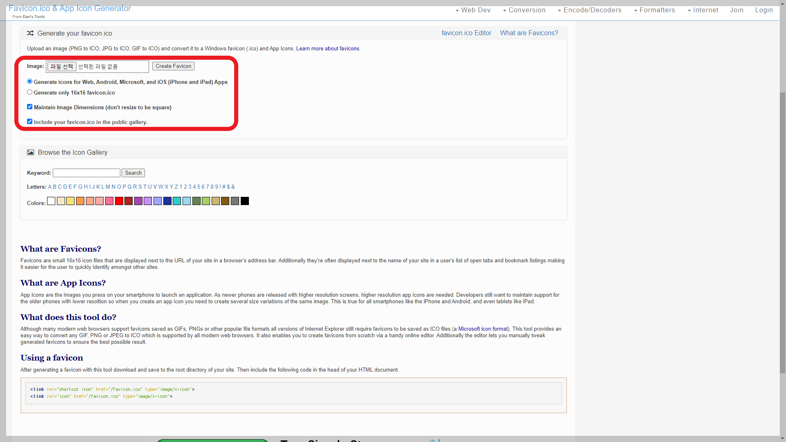The height and width of the screenshot is (442, 786).
Task: Click the Keyword search input field
Action: [86, 173]
